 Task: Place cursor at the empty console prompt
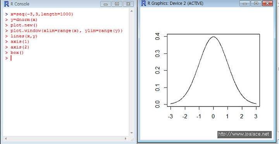pos(11,58)
